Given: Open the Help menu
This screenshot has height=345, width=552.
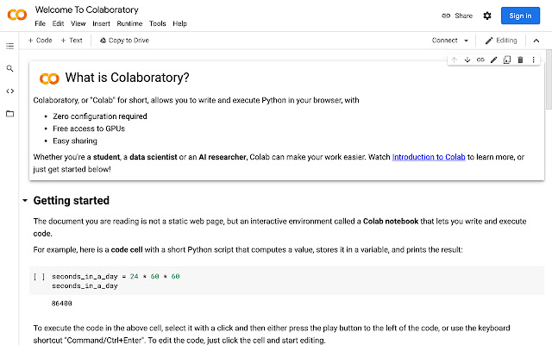Looking at the screenshot, I should 179,23.
